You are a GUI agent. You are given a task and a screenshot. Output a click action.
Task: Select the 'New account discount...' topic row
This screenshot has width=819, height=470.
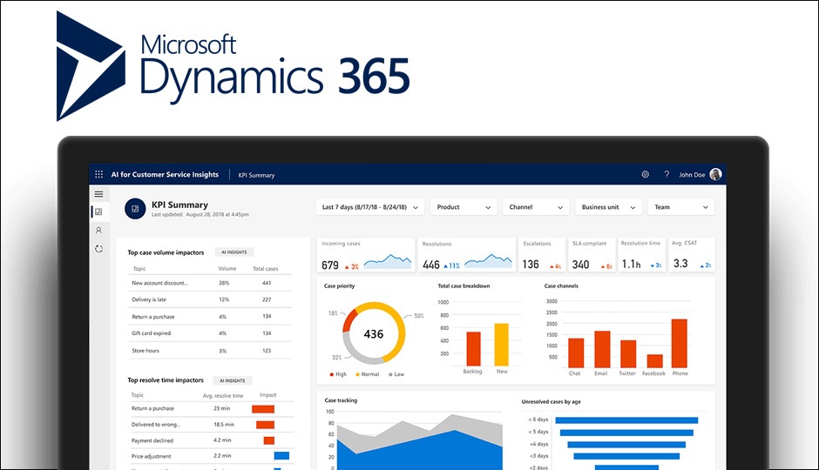click(x=209, y=283)
